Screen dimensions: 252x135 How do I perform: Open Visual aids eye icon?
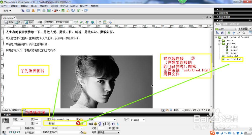(x=110, y=22)
